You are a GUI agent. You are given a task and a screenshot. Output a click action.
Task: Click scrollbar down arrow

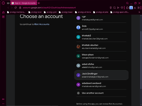click(x=141, y=105)
